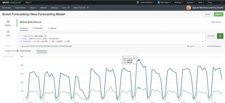Click the green system health status icon
Screen dimensions: 225x103
coord(138,3)
